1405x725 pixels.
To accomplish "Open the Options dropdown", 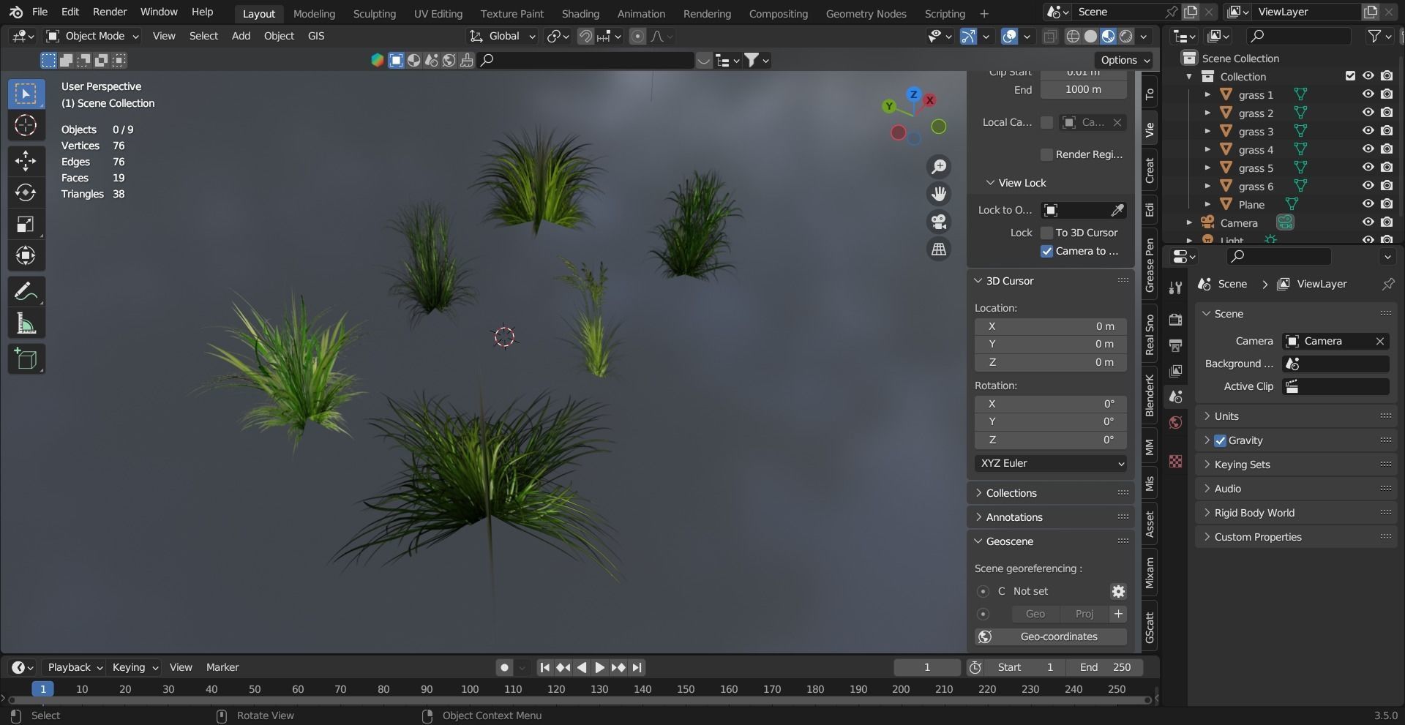I will click(x=1125, y=60).
